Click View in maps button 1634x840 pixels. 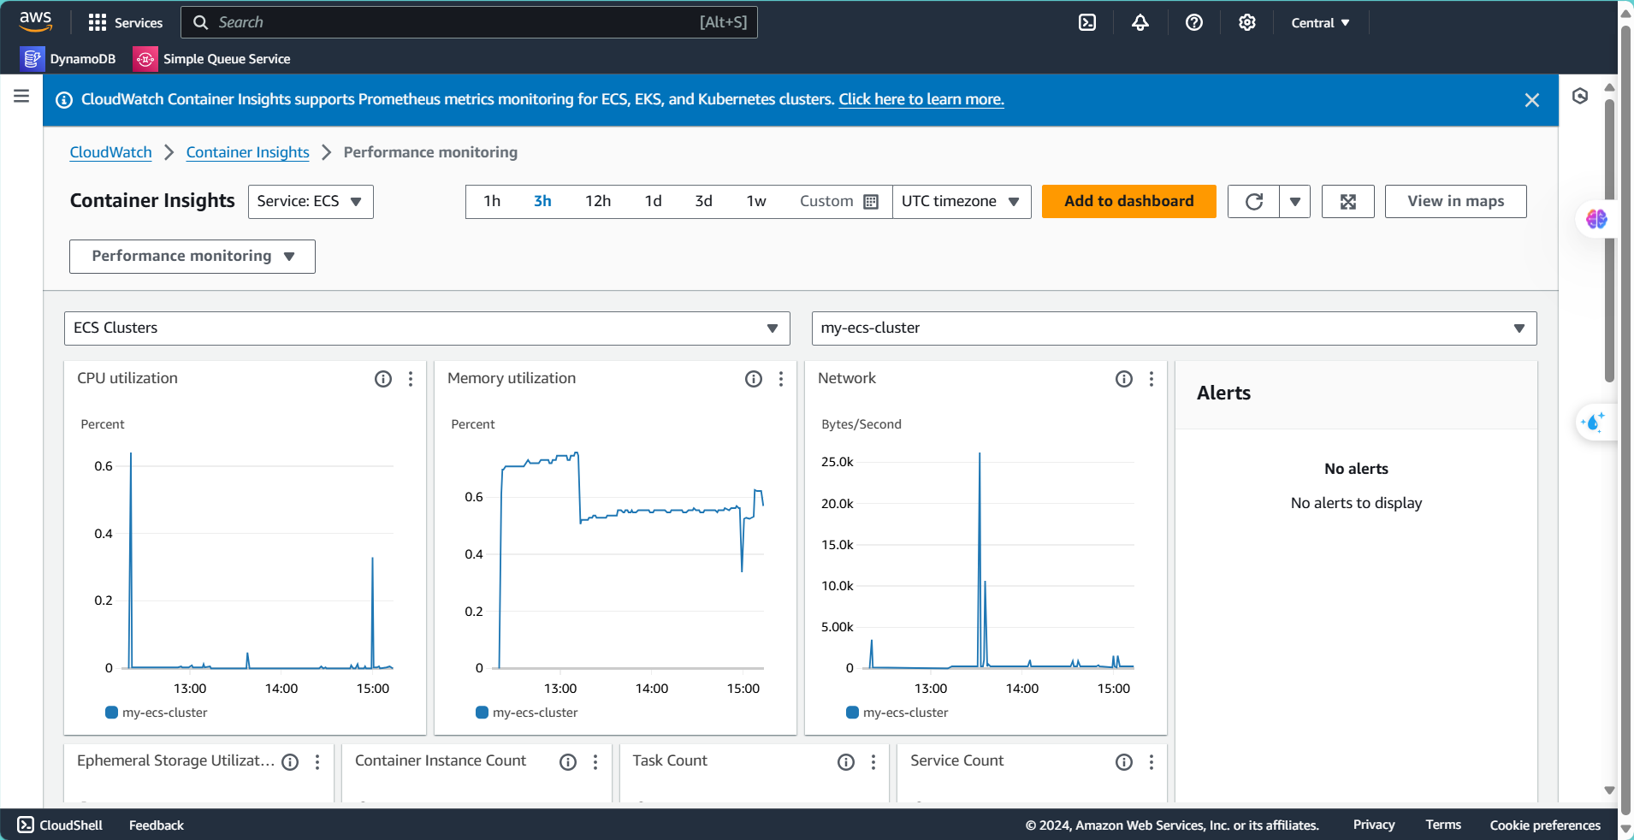[x=1456, y=202]
